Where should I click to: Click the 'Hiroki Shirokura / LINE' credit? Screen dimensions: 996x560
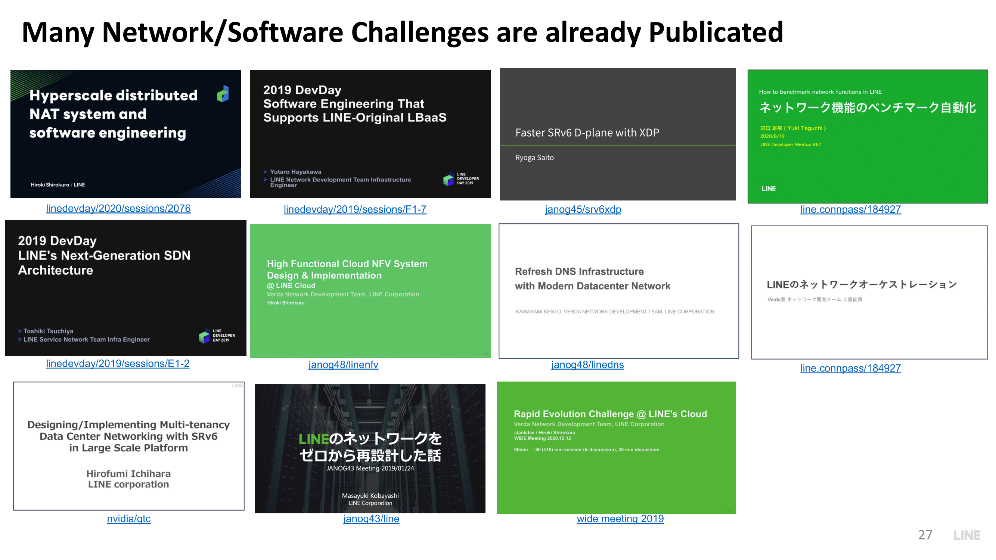[x=58, y=185]
